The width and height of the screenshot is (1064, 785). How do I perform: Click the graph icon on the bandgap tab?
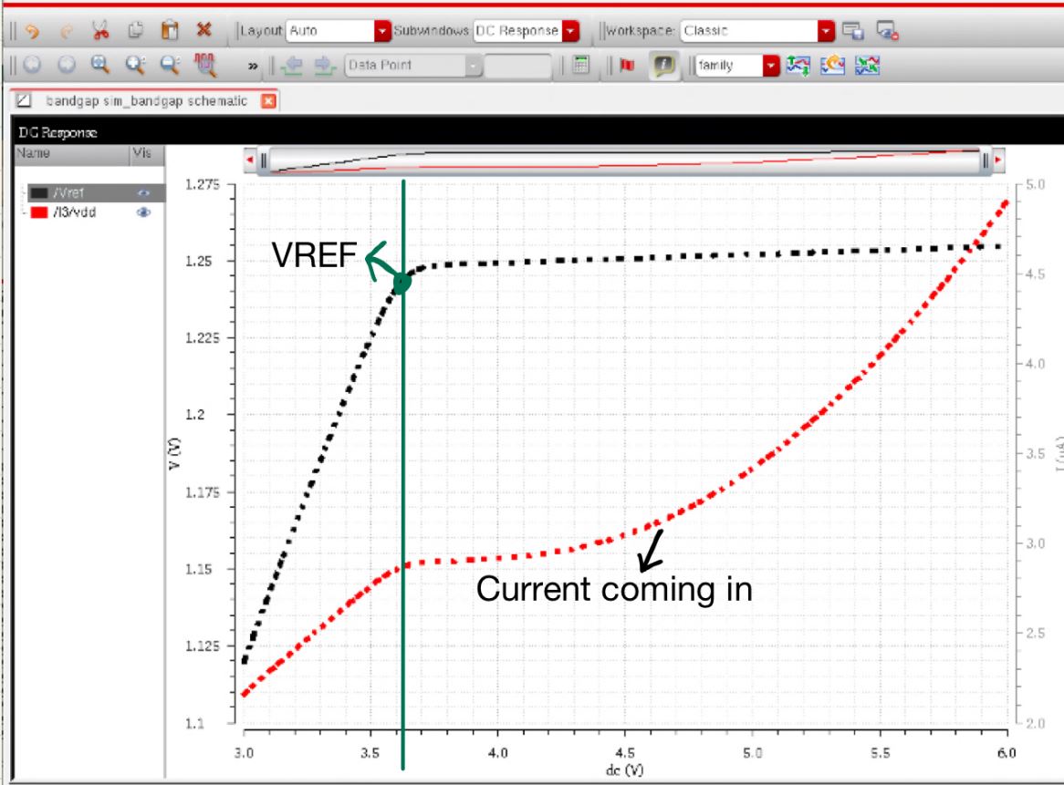[x=24, y=101]
